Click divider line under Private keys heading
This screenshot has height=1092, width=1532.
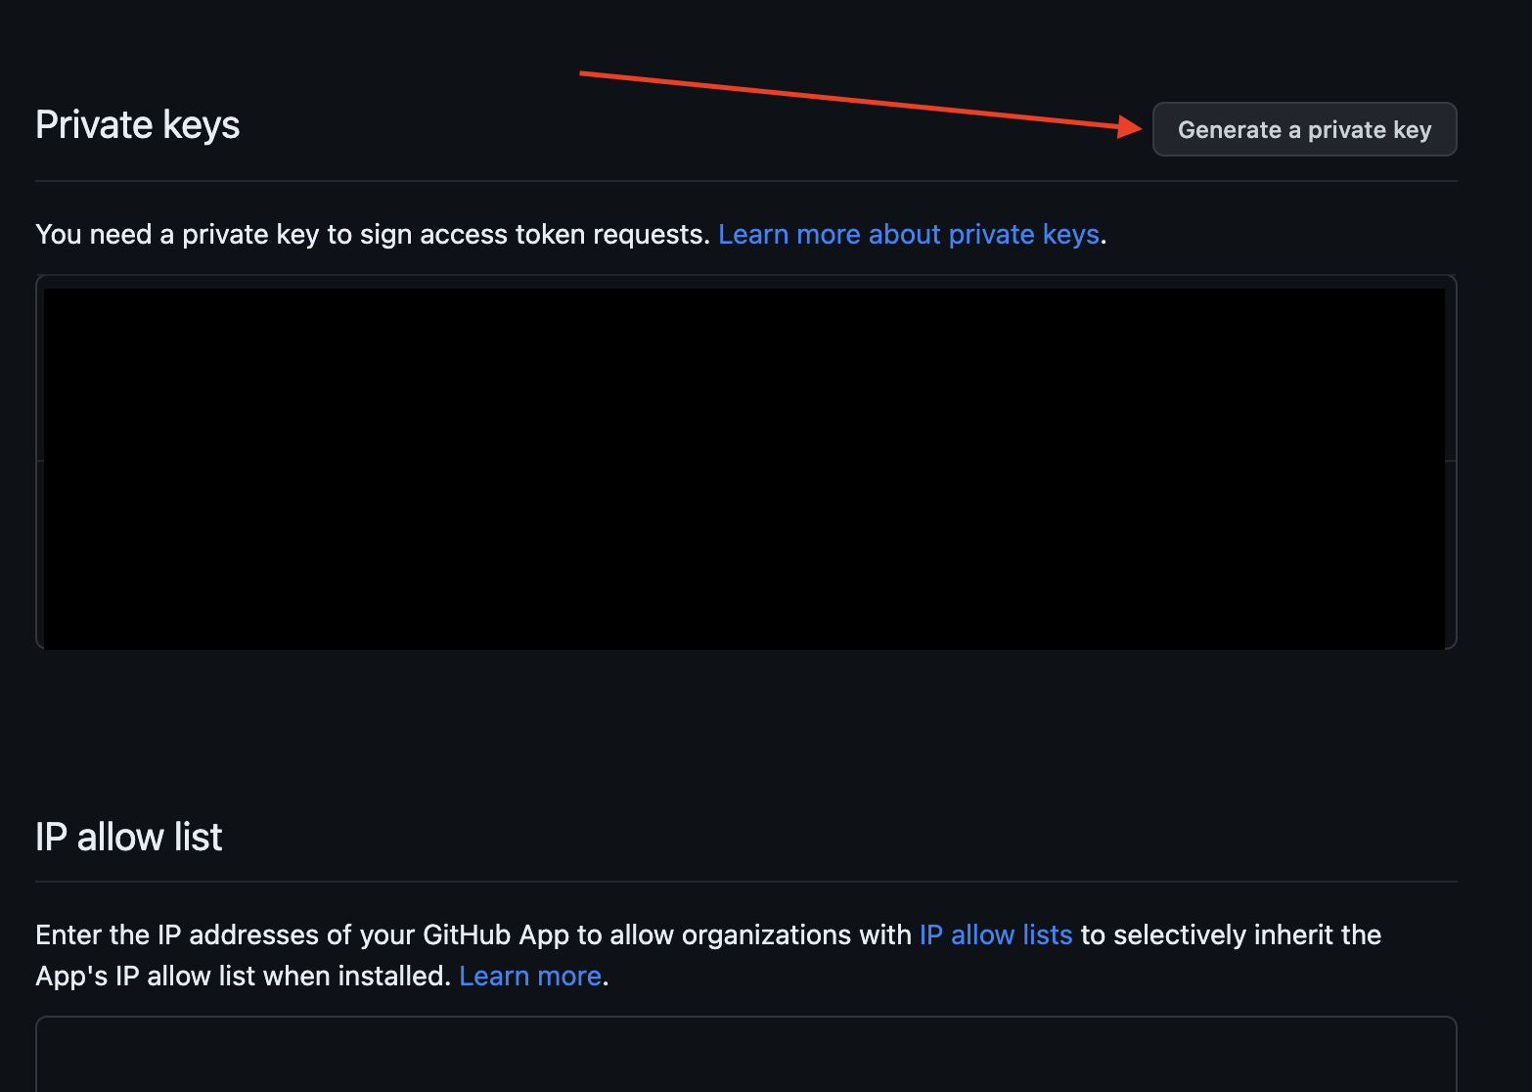coord(745,181)
